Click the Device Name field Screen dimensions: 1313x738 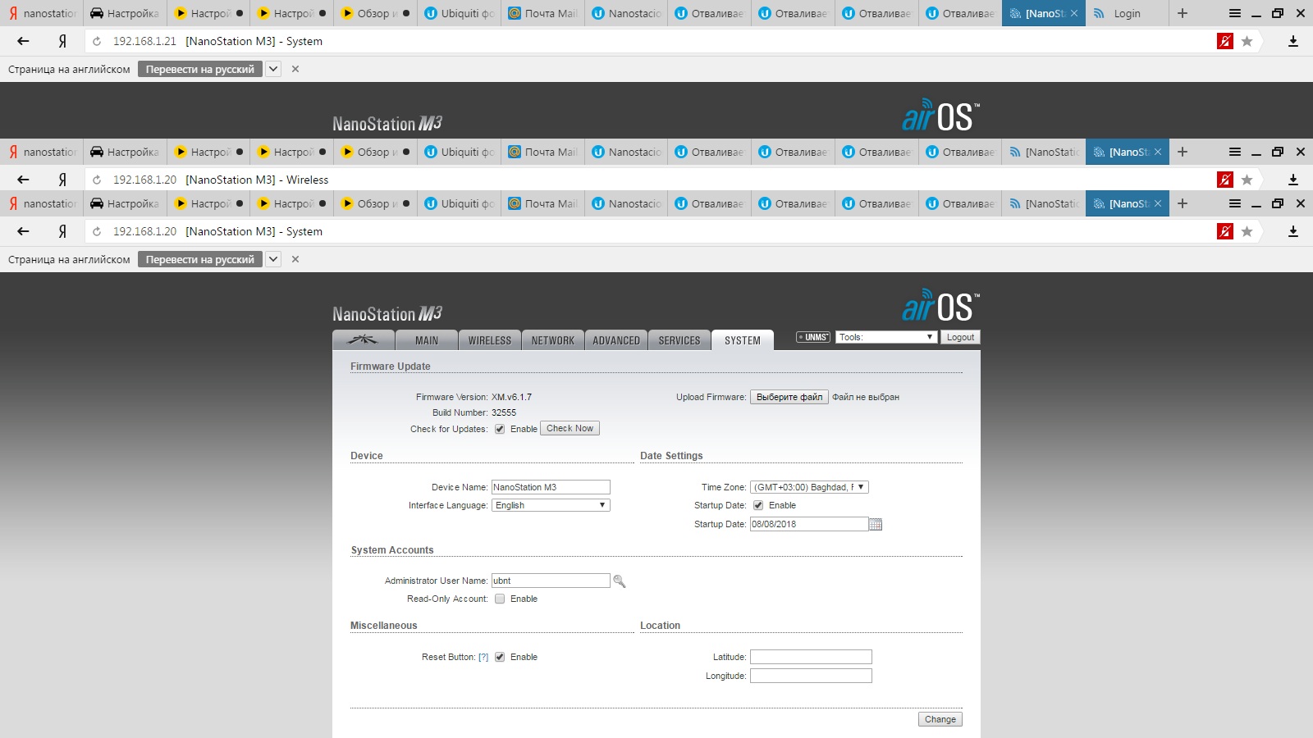[551, 487]
